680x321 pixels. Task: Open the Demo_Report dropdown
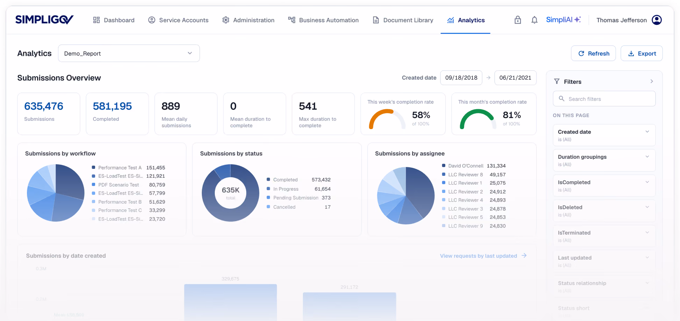pos(129,53)
